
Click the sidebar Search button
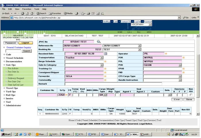26,51
